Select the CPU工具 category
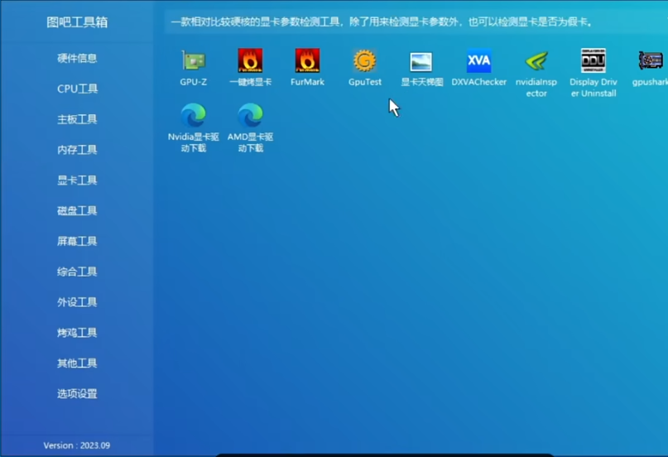The height and width of the screenshot is (457, 668). [77, 89]
